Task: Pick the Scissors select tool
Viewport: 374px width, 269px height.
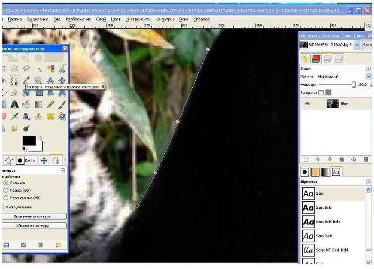Action: tap(62, 68)
